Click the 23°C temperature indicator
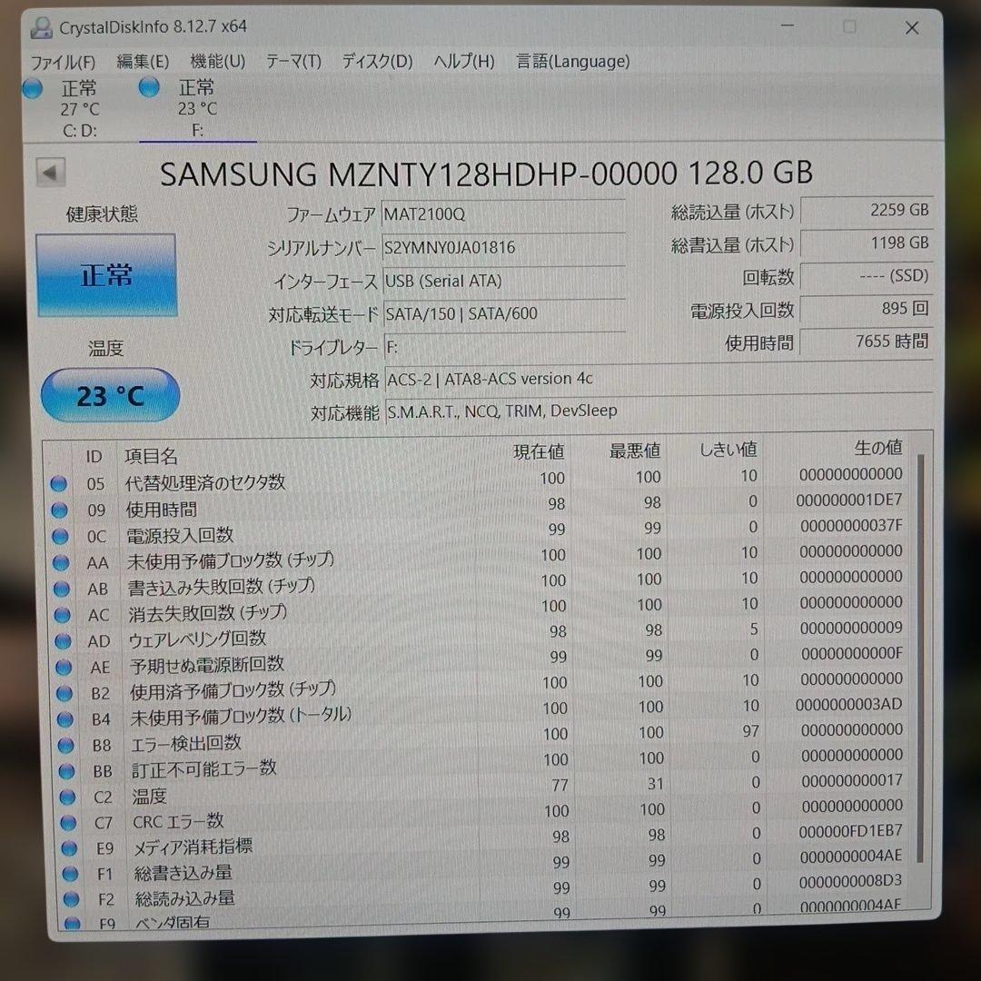 [x=110, y=395]
